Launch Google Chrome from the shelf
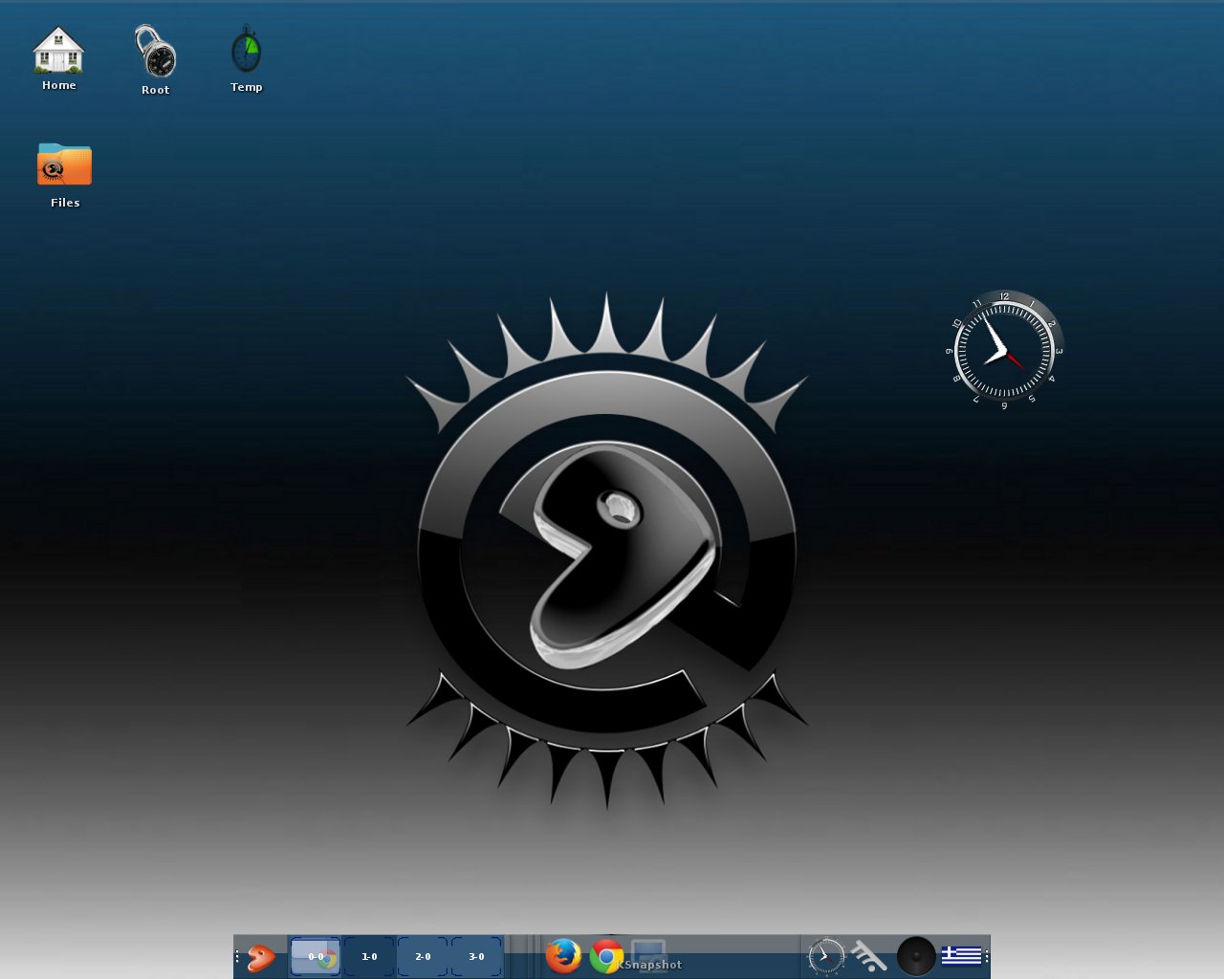 coord(606,955)
